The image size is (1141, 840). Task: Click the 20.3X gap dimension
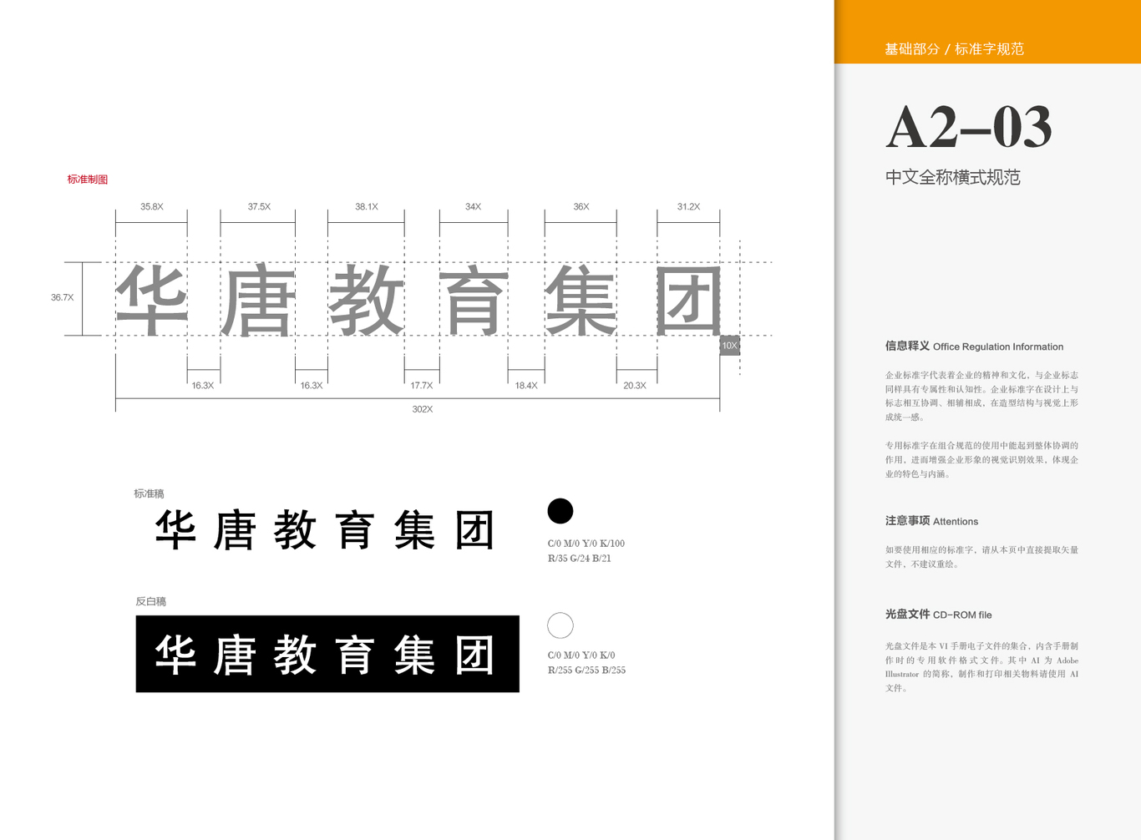coord(635,386)
